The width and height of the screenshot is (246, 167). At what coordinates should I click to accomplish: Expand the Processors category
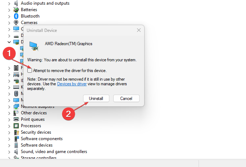tap(9, 126)
